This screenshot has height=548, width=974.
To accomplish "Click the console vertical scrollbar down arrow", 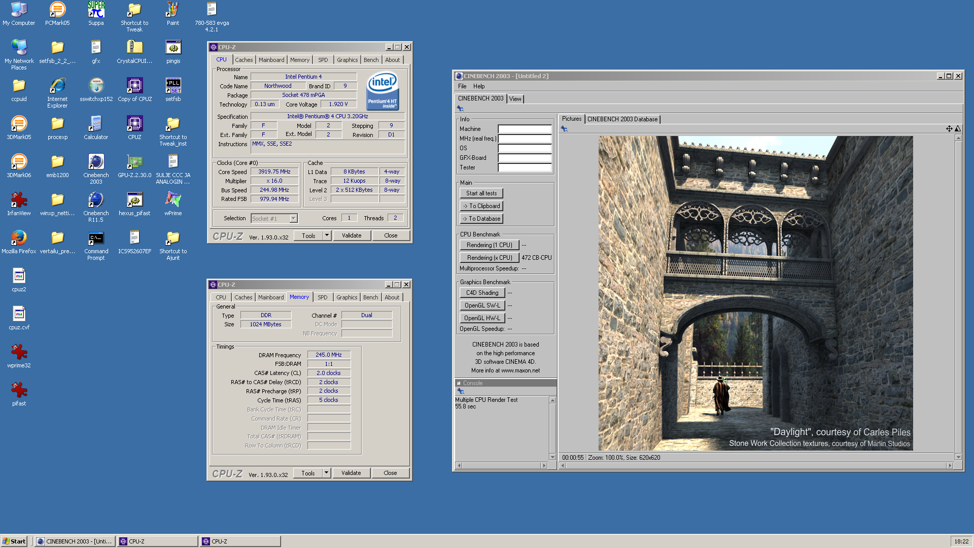I will click(552, 457).
